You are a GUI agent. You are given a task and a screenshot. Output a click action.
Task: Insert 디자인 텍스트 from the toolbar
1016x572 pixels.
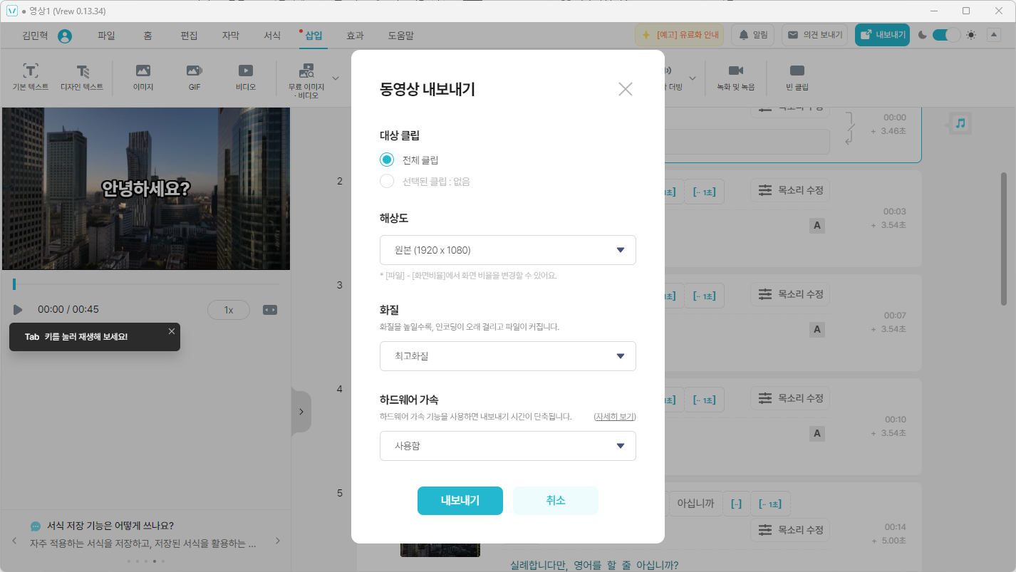point(82,77)
